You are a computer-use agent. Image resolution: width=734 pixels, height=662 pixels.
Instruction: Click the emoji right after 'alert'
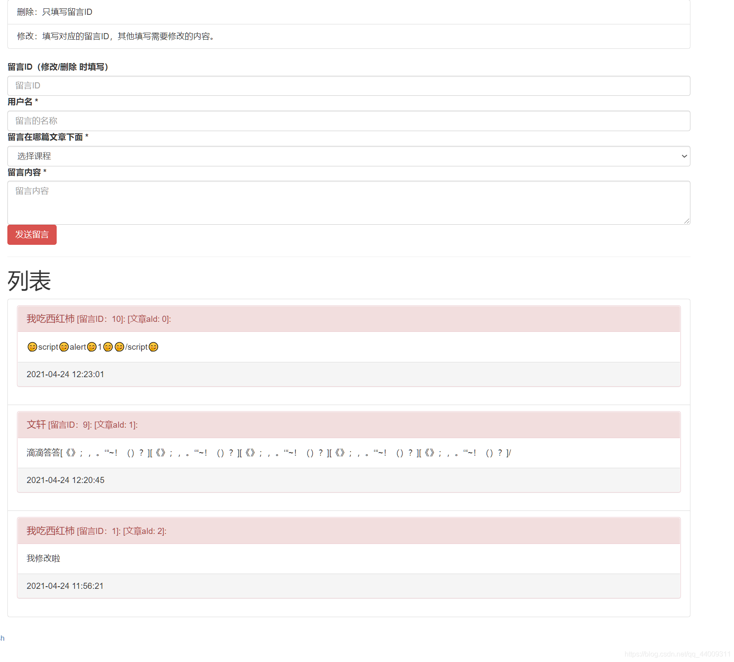click(91, 347)
